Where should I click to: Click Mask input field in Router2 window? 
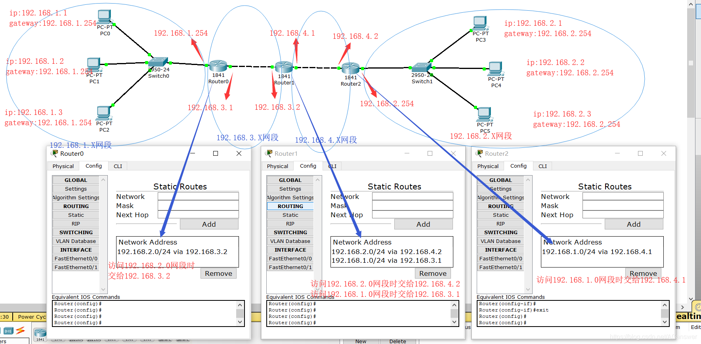(x=623, y=205)
